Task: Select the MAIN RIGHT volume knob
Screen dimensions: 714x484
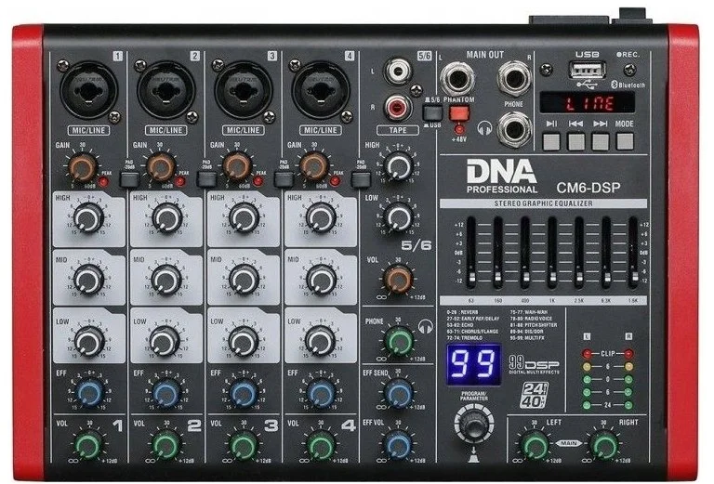Action: pyautogui.click(x=603, y=445)
